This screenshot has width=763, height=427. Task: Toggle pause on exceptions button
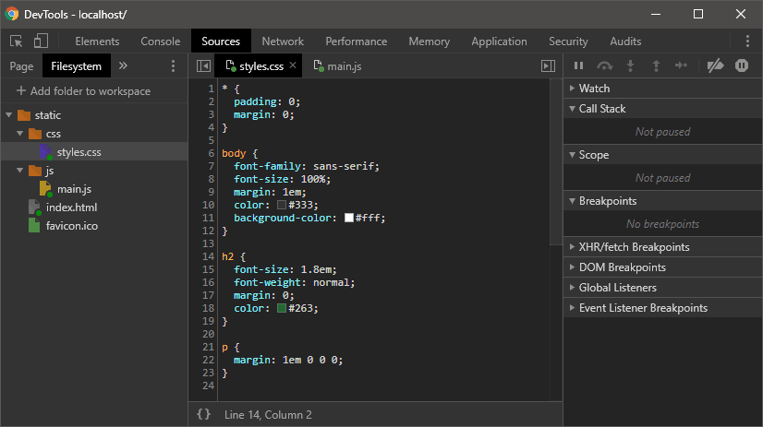click(x=742, y=66)
